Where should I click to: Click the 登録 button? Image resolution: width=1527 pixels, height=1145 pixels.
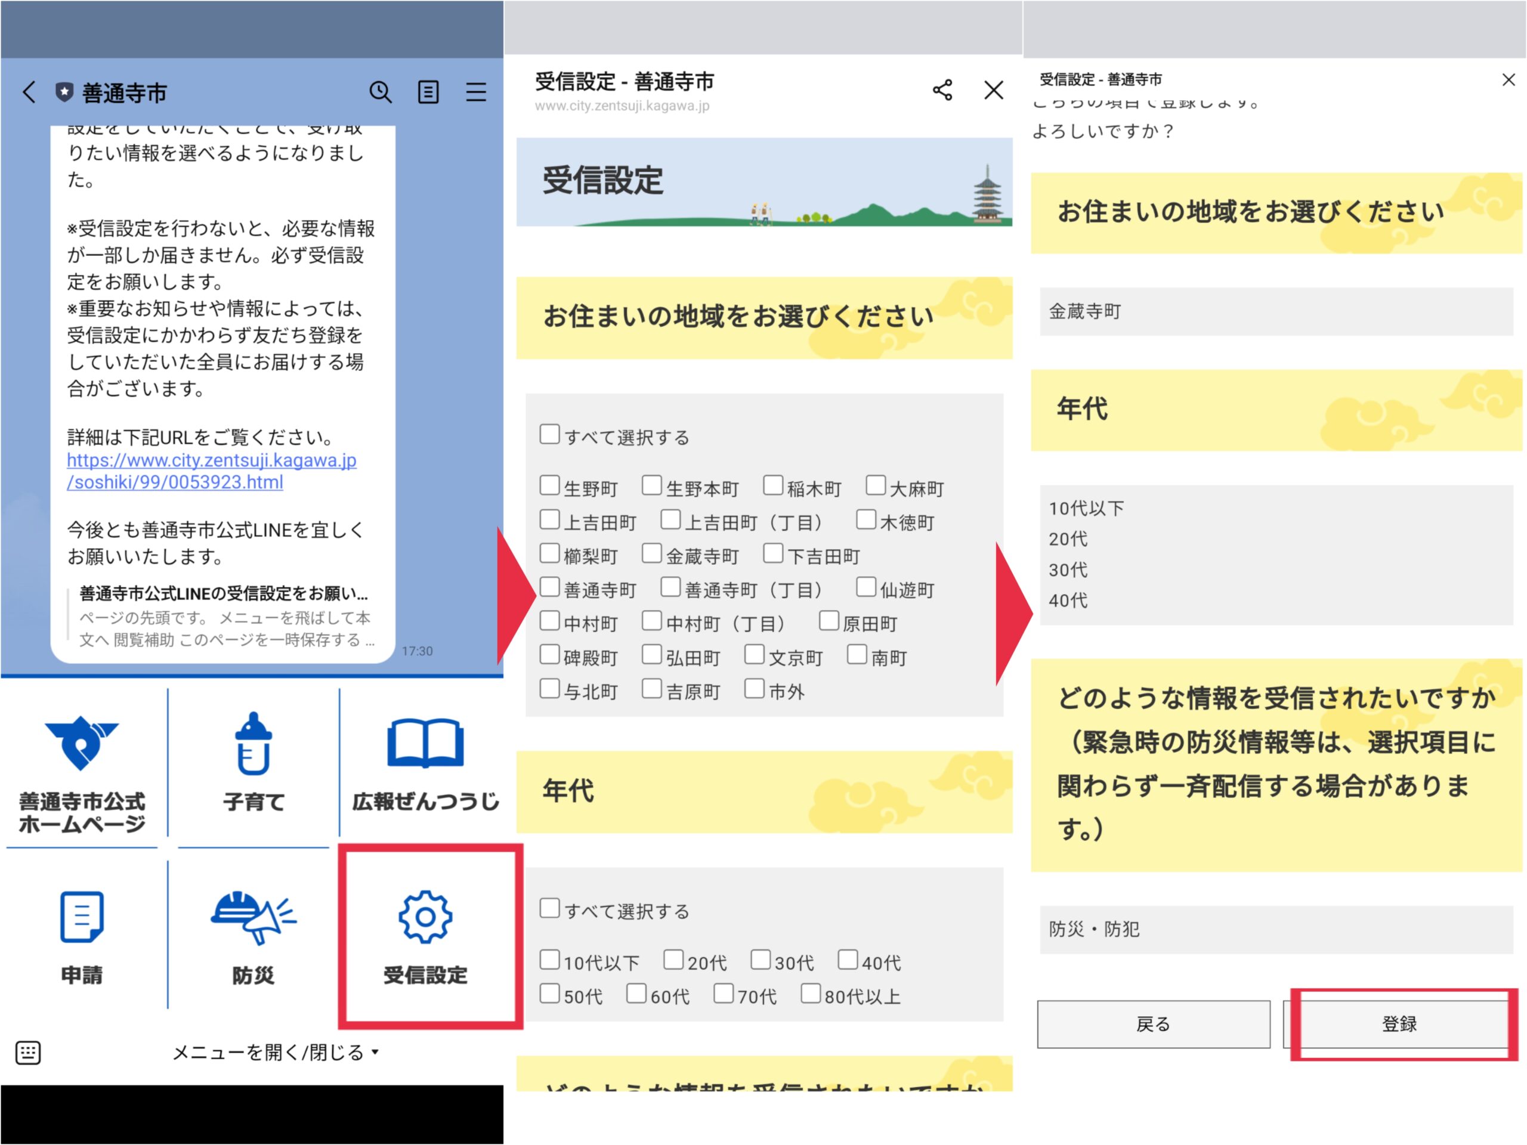[x=1399, y=1024]
